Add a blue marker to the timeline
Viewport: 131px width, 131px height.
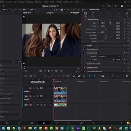point(95,76)
